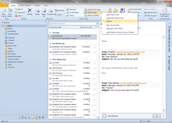
Task: Choose New Quick Step
Action: pos(120,25)
